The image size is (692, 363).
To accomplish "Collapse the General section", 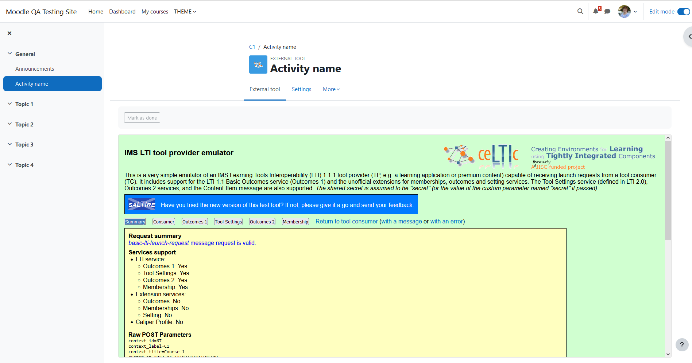I will 10,54.
